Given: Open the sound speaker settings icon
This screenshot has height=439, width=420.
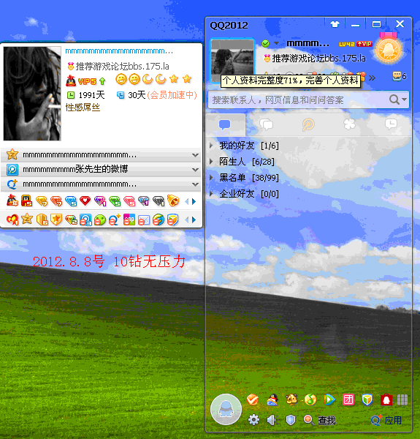Looking at the screenshot, I should tap(272, 420).
